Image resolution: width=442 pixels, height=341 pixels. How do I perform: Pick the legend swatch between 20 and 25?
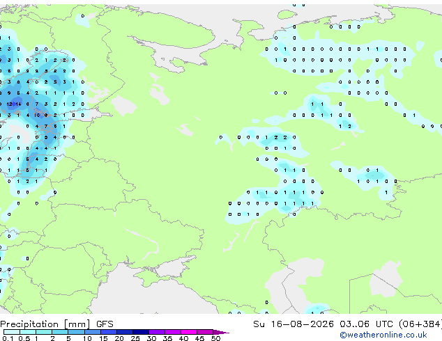coord(125,332)
